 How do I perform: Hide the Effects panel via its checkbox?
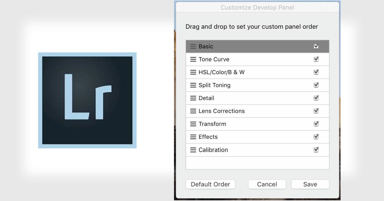316,137
